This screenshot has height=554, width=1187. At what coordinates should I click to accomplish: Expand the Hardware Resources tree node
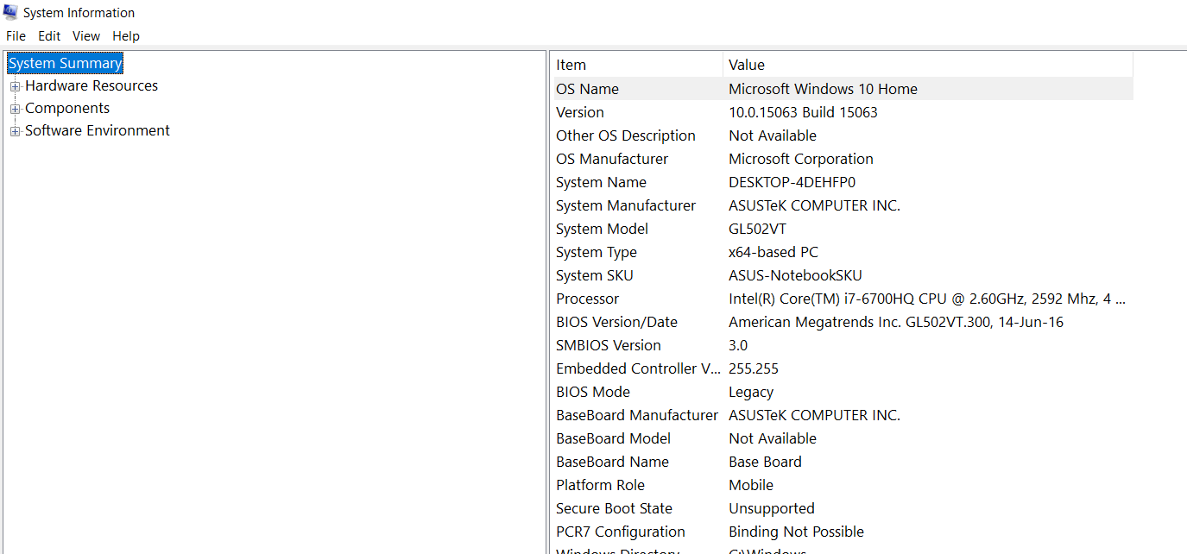(x=15, y=86)
